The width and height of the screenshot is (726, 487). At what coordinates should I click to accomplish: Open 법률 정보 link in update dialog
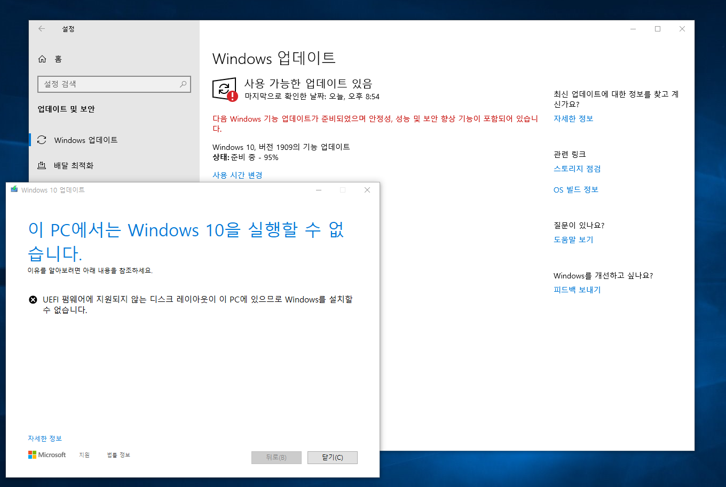pyautogui.click(x=119, y=455)
